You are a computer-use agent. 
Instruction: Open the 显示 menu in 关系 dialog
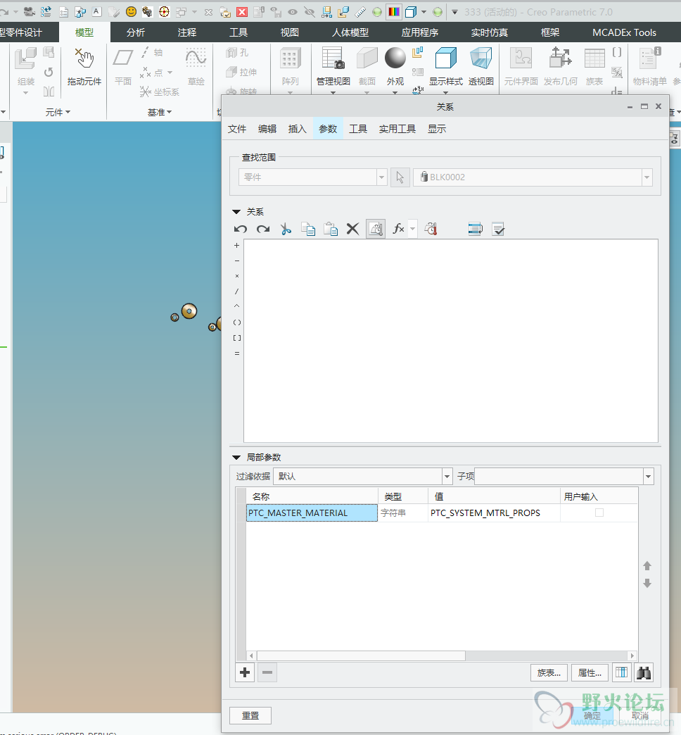[x=436, y=129]
